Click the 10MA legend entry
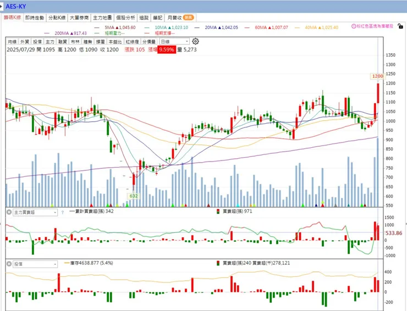 167,27
